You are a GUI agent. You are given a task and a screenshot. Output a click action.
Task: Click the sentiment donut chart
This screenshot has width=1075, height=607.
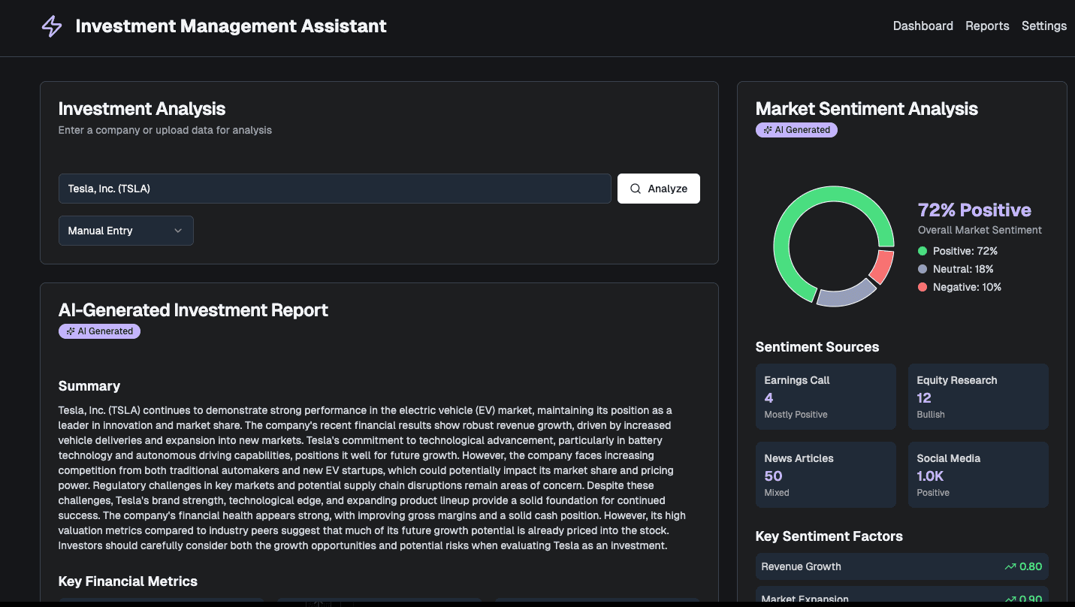834,246
